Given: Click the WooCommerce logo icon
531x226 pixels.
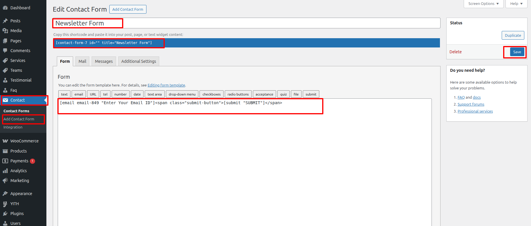Looking at the screenshot, I should (5, 141).
